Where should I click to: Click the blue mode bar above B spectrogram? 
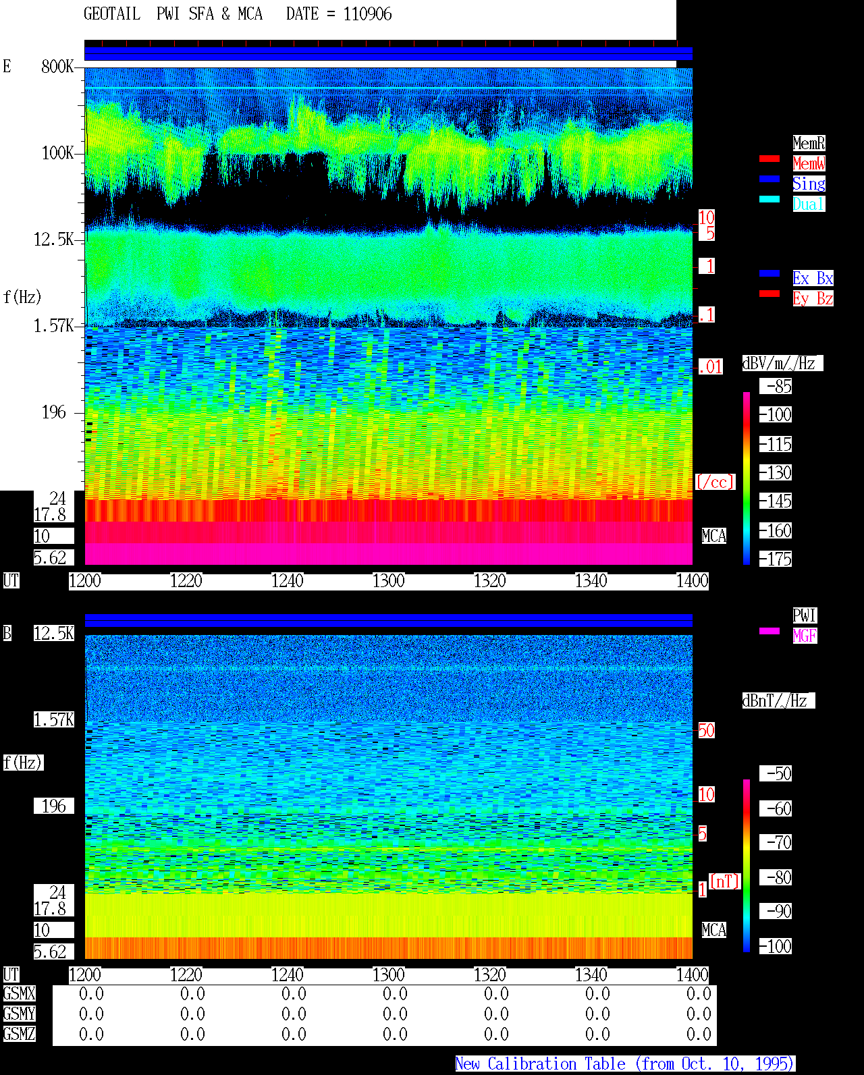click(388, 621)
